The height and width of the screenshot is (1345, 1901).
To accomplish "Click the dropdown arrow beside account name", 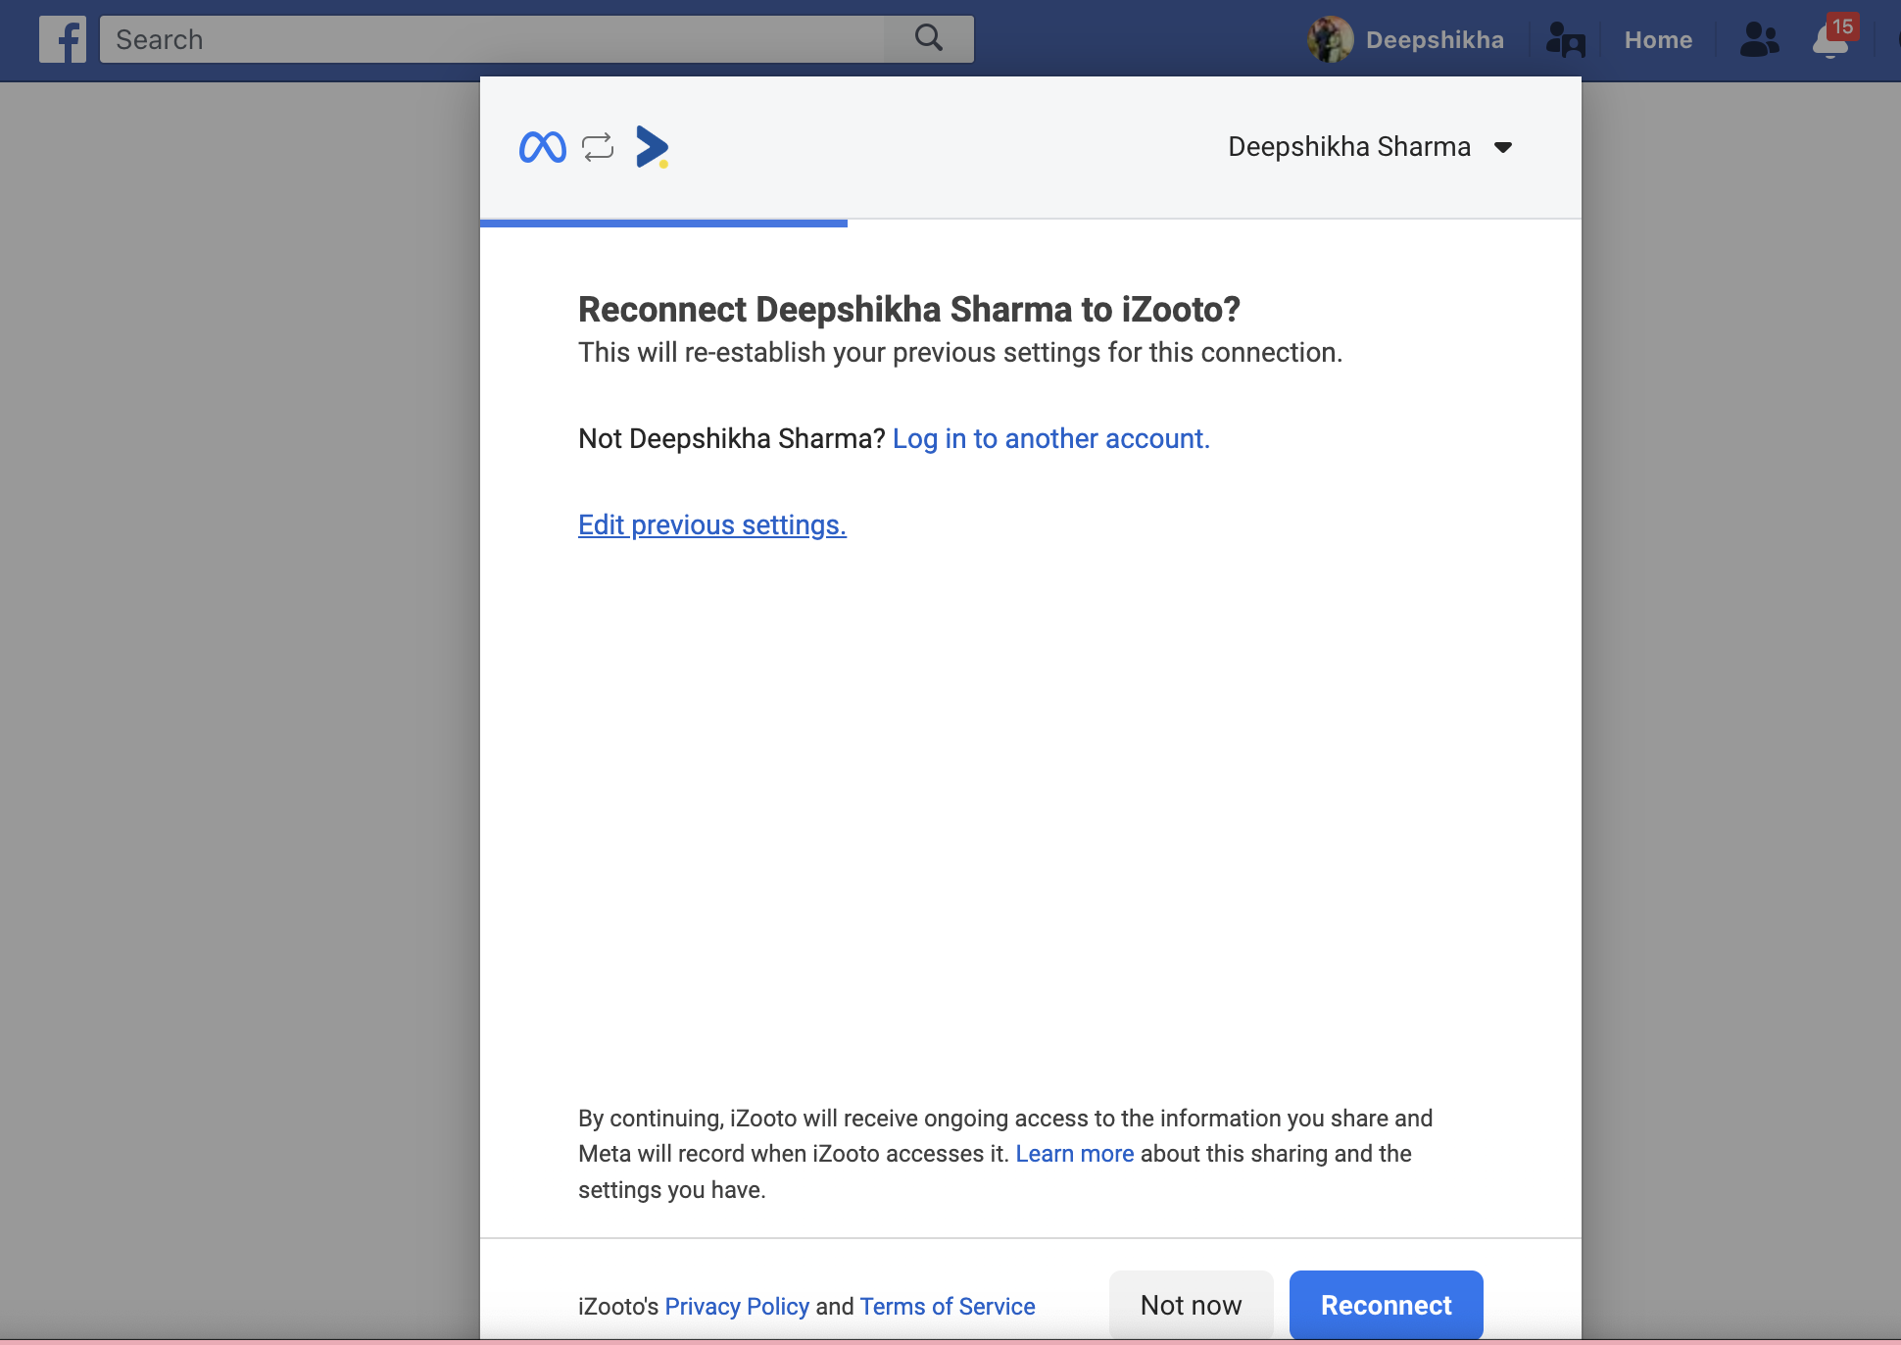I will click(1502, 148).
